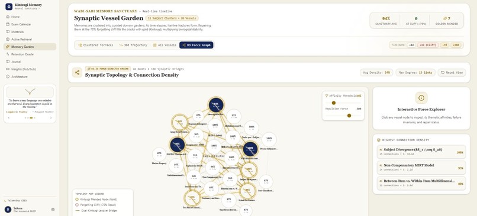Viewport: 477px width, 216px height.
Task: Open Non-Compensatory MIRT Model card
Action: point(421,168)
